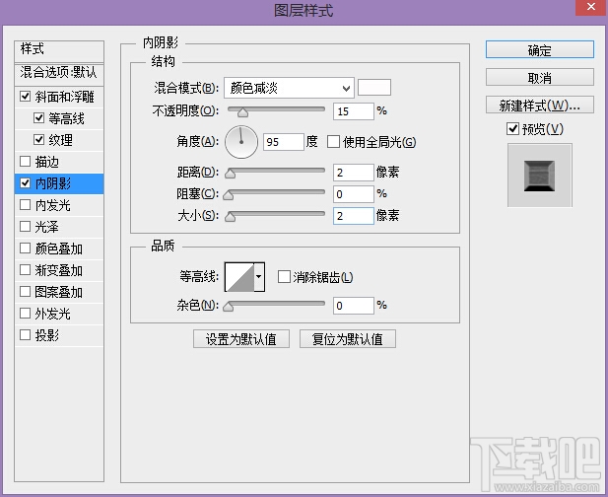This screenshot has width=608, height=497.
Task: Open the 内发光 settings row label
Action: coord(53,205)
